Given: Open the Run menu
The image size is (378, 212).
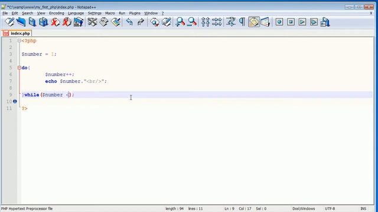Looking at the screenshot, I should point(122,13).
